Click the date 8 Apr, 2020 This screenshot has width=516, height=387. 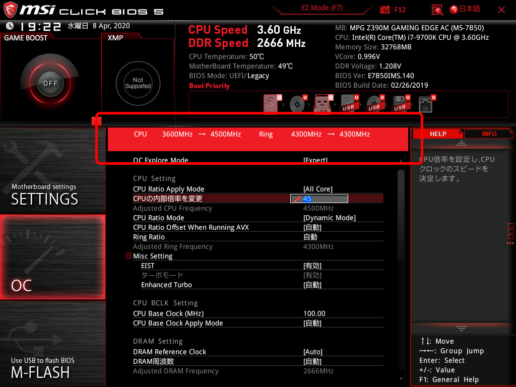(111, 26)
